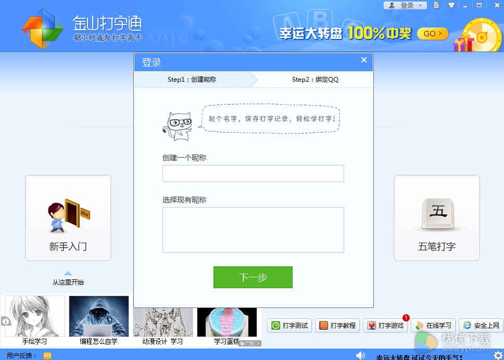Screen dimensions: 504x360
Task: Click the green 下一步 button
Action: pyautogui.click(x=253, y=277)
